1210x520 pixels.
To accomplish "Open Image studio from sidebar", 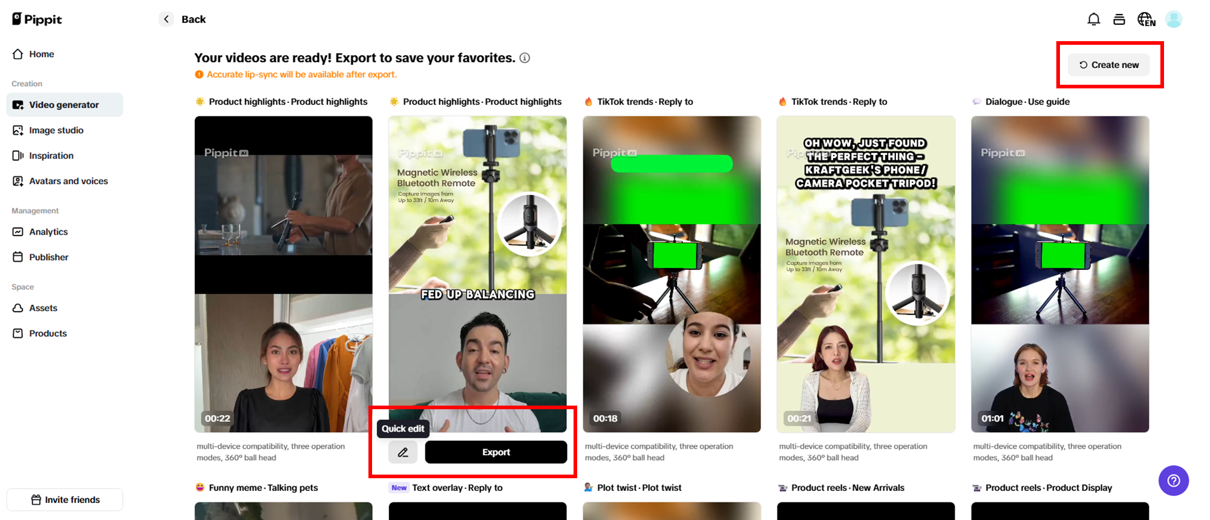I will (56, 130).
